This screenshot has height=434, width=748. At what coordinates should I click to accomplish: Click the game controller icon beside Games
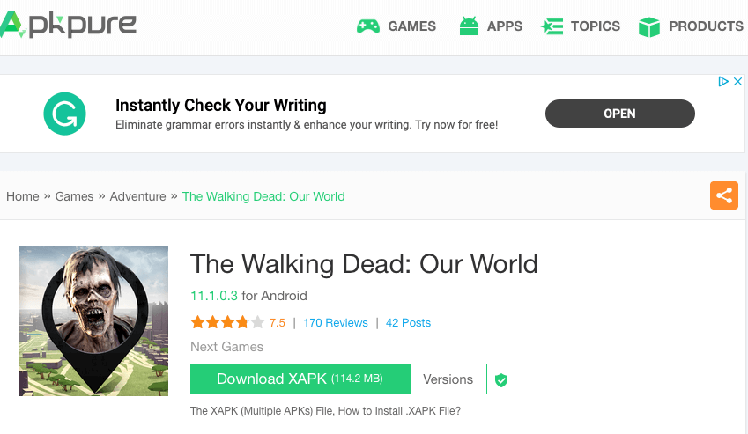point(368,26)
